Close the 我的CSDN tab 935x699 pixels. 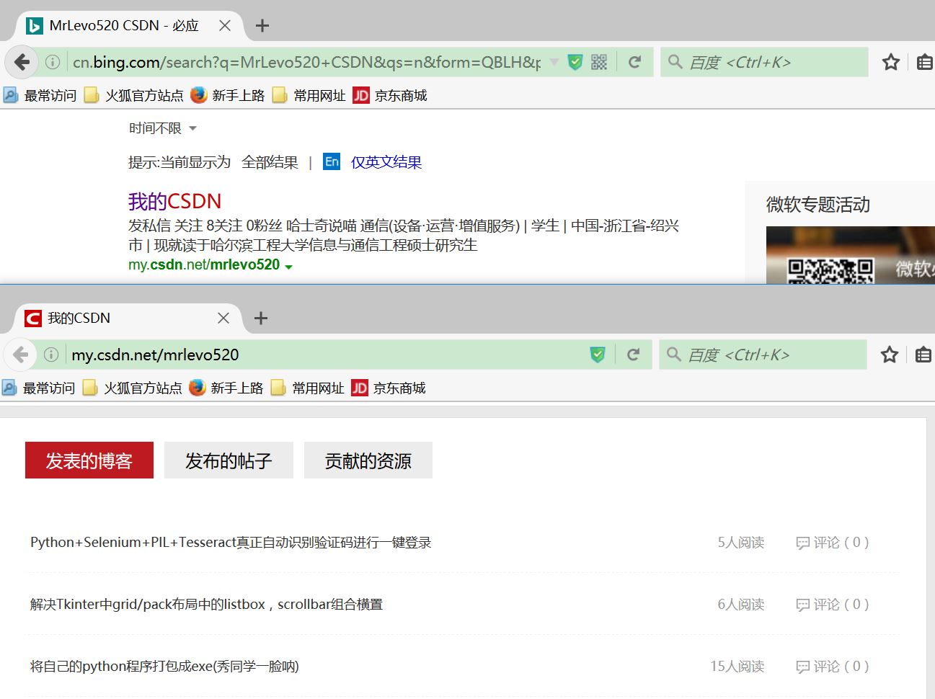click(x=223, y=318)
